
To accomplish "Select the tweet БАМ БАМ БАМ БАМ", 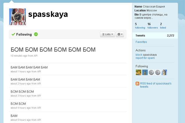I will coord(25,79).
